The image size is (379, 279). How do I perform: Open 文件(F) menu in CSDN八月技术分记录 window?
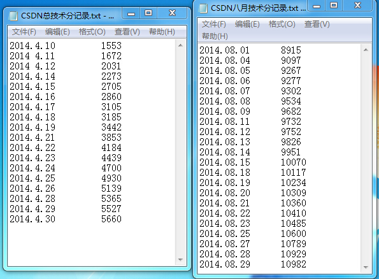pyautogui.click(x=213, y=24)
